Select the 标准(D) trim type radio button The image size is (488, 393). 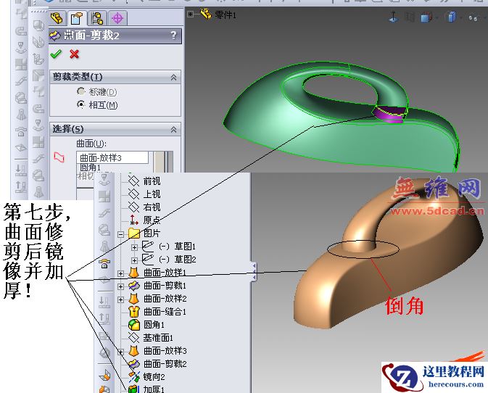[80, 92]
